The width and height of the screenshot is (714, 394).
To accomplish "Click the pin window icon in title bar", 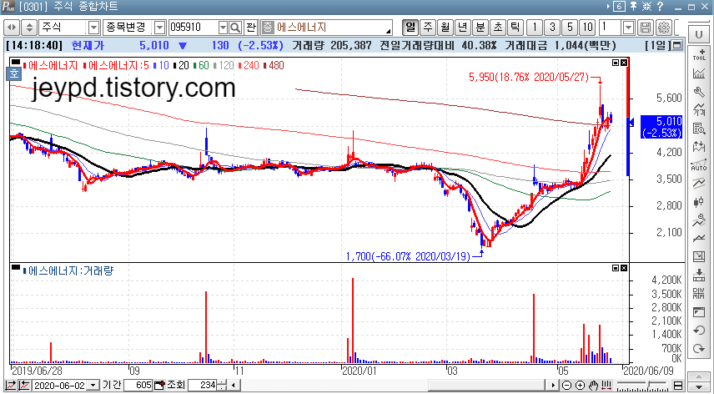I will click(x=633, y=7).
